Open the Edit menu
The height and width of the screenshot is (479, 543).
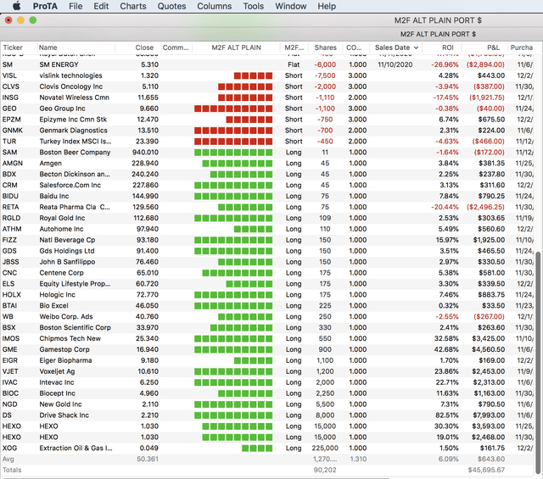pyautogui.click(x=101, y=6)
